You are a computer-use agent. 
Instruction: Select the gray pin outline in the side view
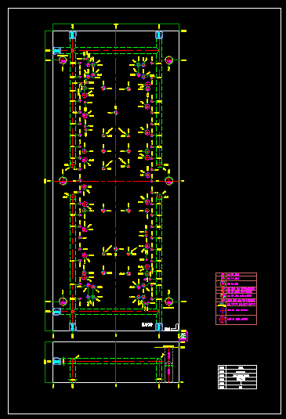169,365
